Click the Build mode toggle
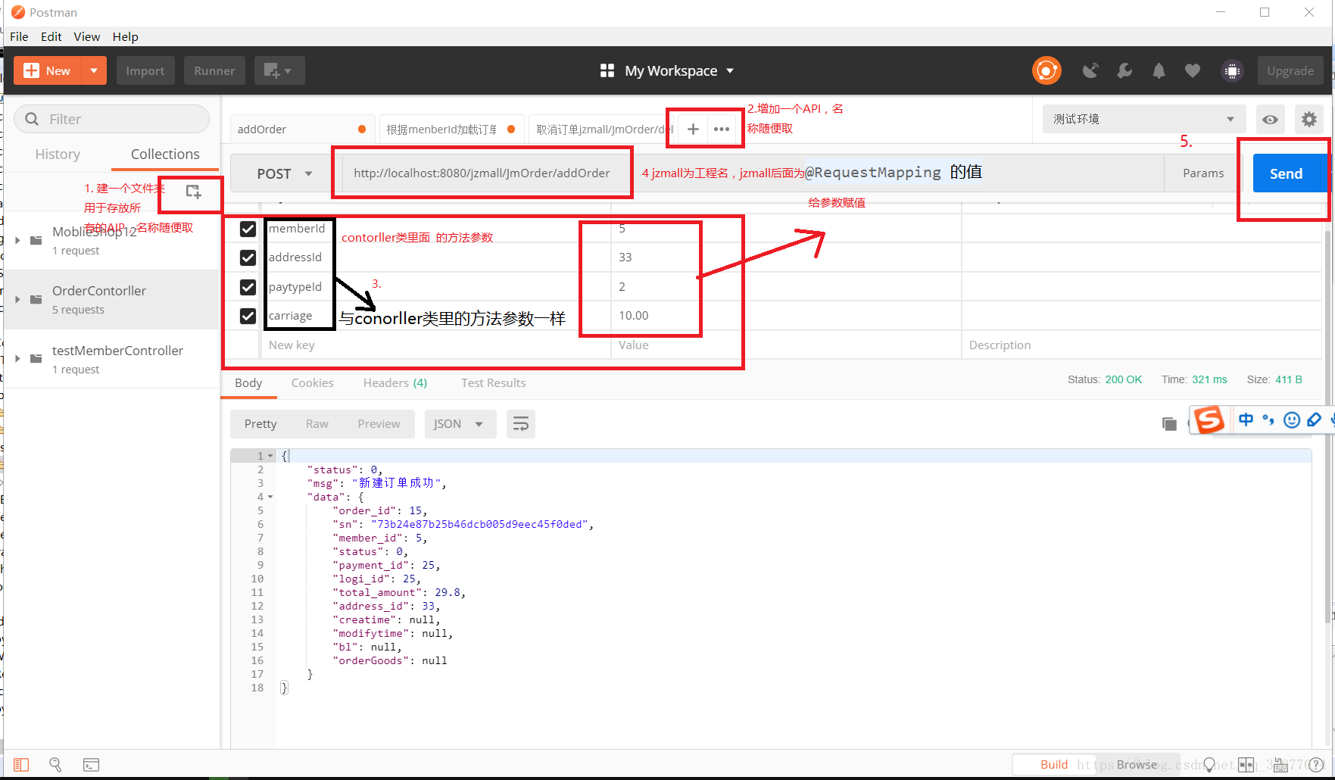This screenshot has width=1335, height=780. point(1054,765)
